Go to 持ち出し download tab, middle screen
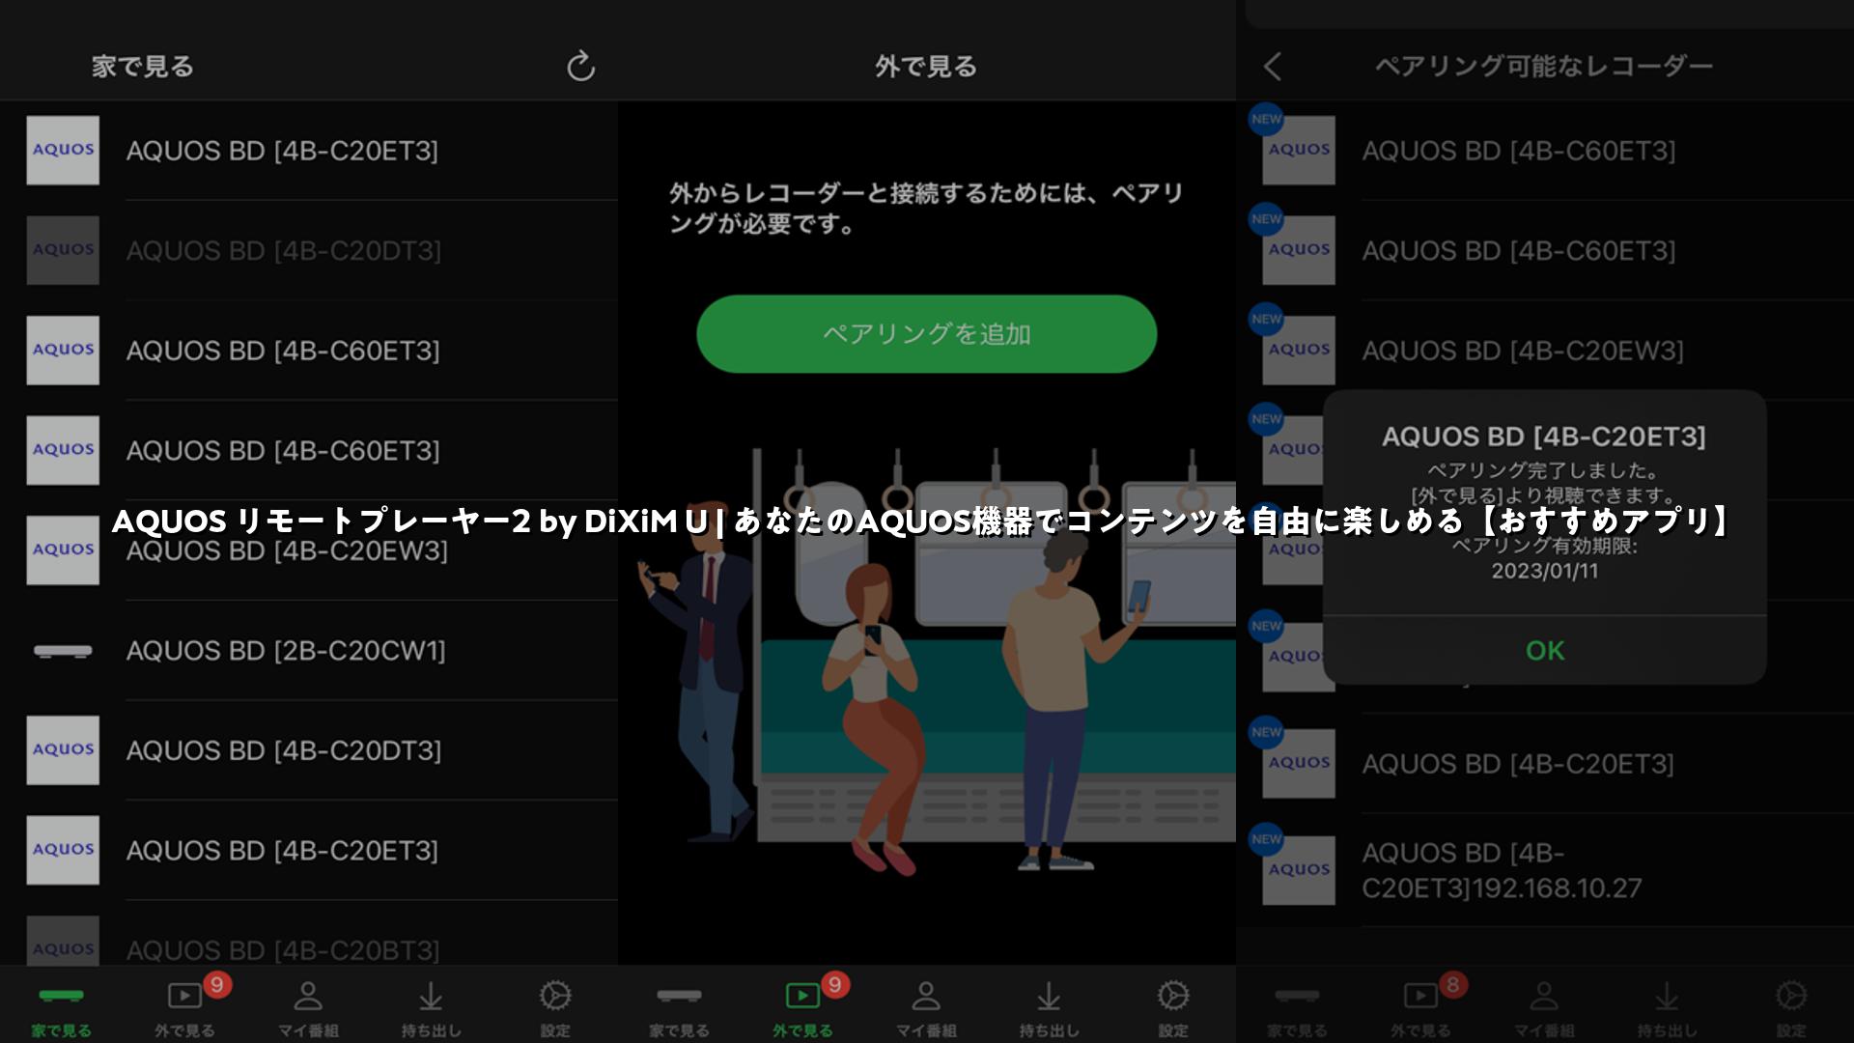Screen dimensions: 1854x1043 pos(1050,1009)
